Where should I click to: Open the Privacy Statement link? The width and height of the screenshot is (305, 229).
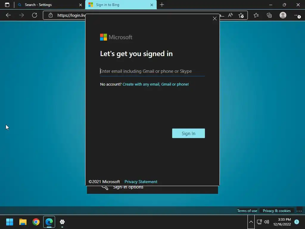point(141,182)
